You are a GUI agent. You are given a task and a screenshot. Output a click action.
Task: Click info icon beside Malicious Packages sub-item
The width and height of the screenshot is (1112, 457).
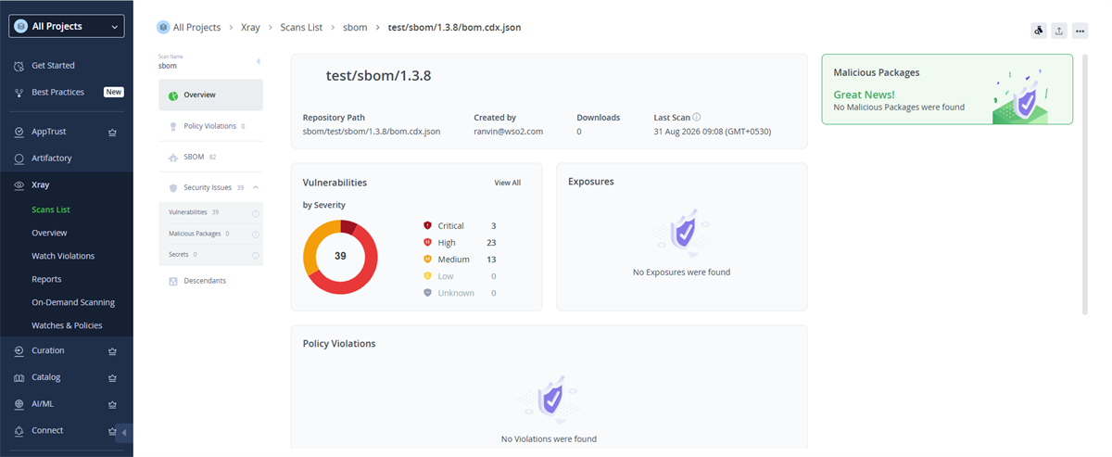[x=255, y=235]
